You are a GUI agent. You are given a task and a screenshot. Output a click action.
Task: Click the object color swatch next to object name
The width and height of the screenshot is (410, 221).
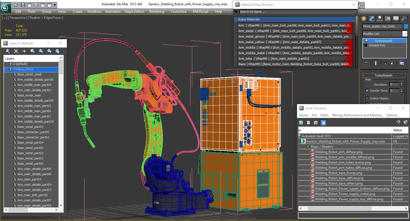coord(406,26)
